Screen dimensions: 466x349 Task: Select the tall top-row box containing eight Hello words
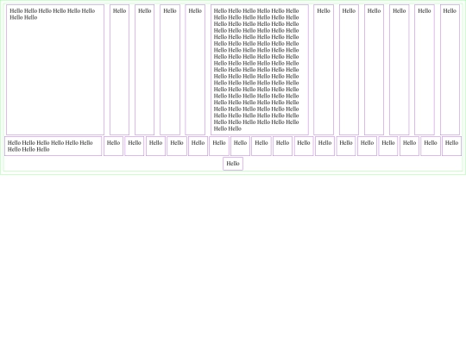[x=55, y=70]
